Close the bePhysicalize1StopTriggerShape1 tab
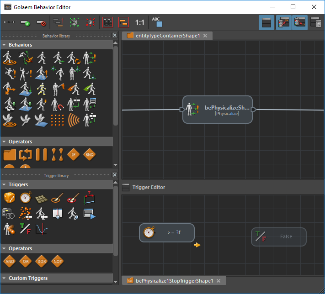This screenshot has width=325, height=294. tap(218, 281)
